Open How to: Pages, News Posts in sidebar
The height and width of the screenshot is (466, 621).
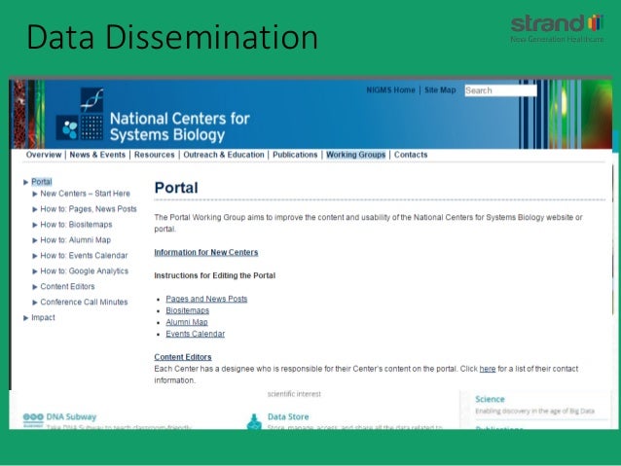click(89, 209)
